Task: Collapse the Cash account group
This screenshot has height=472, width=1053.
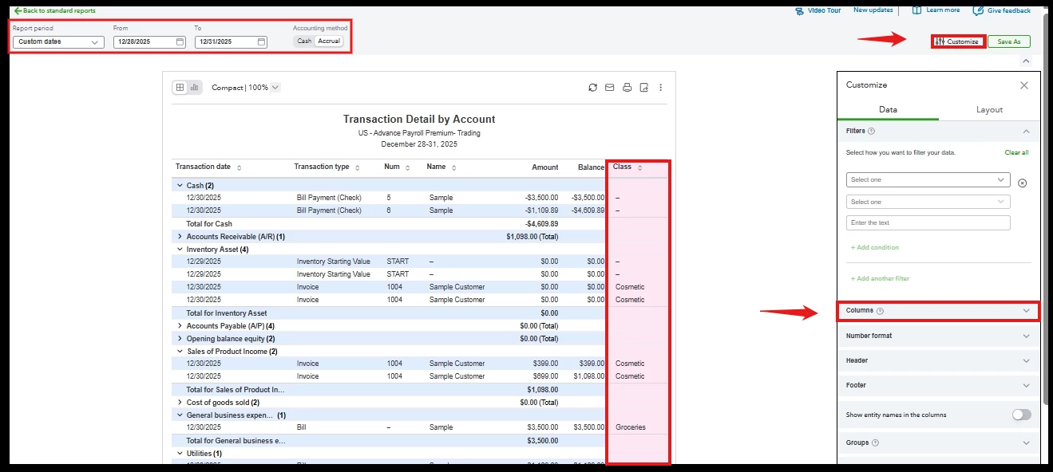Action: [x=179, y=185]
